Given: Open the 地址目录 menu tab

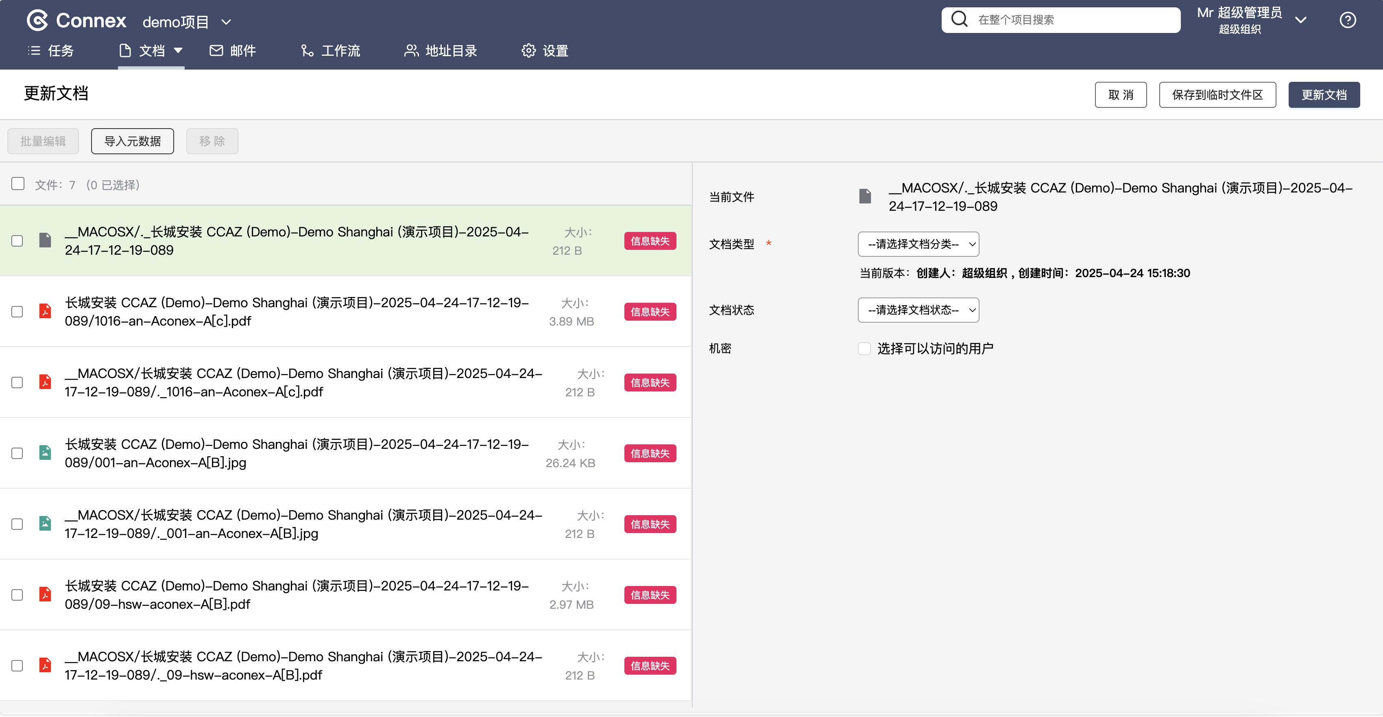Looking at the screenshot, I should (440, 50).
